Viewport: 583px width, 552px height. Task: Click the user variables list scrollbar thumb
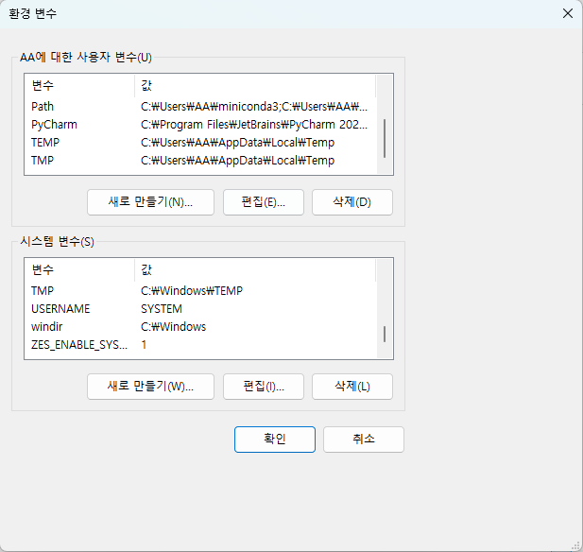tap(385, 138)
